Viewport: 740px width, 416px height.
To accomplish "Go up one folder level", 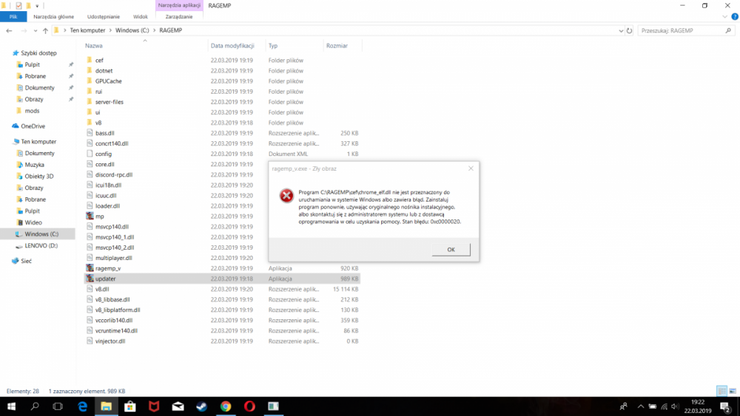I will pos(45,30).
